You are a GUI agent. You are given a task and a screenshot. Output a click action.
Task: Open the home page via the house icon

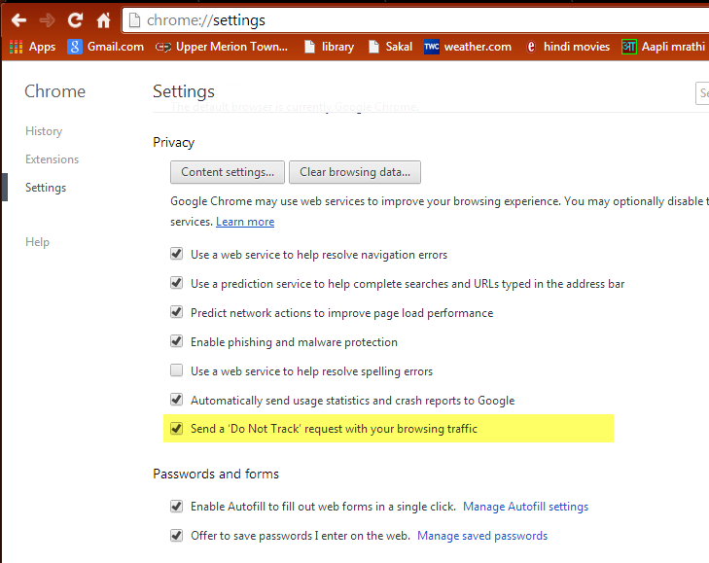(103, 20)
